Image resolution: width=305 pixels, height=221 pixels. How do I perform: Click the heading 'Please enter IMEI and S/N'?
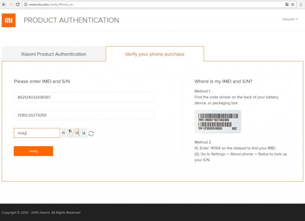42,81
